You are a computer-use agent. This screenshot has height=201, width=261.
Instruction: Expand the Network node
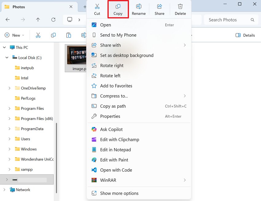(5, 190)
